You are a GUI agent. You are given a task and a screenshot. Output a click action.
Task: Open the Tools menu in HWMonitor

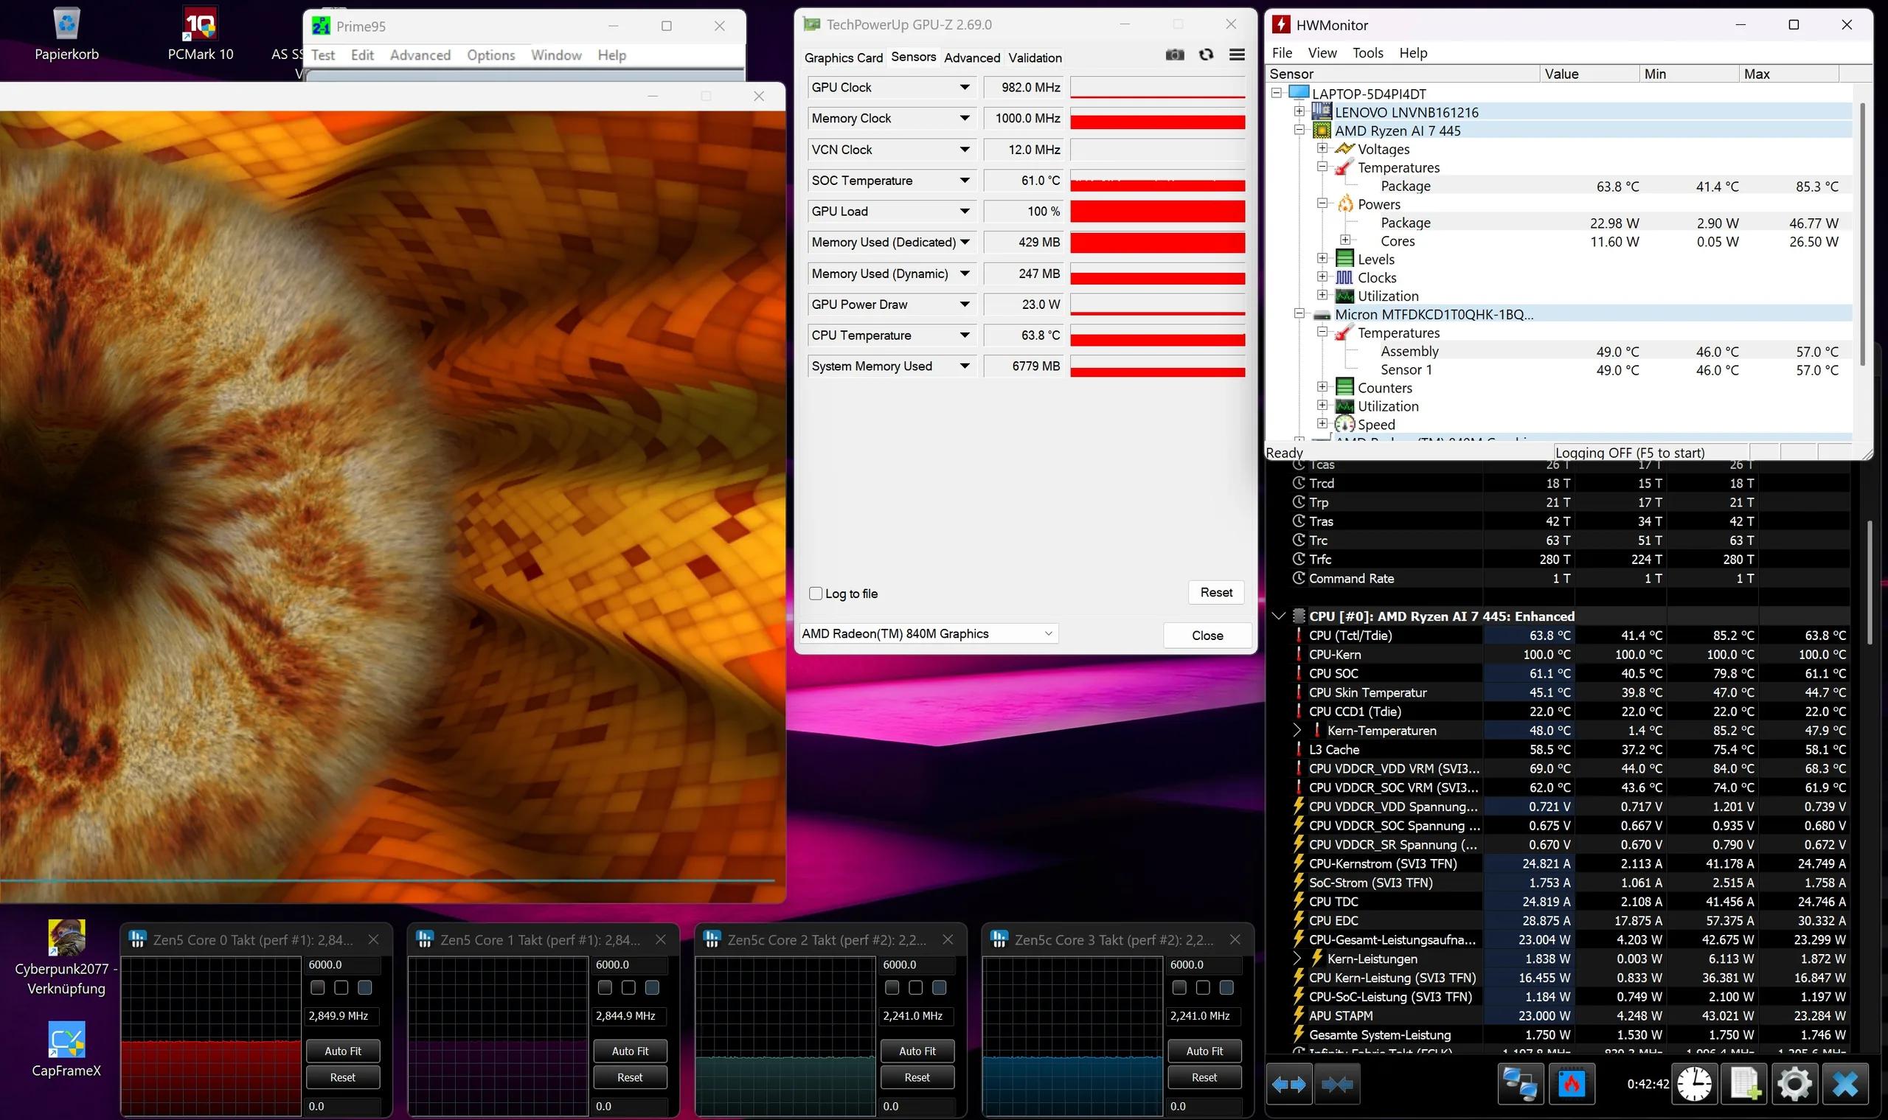tap(1367, 53)
